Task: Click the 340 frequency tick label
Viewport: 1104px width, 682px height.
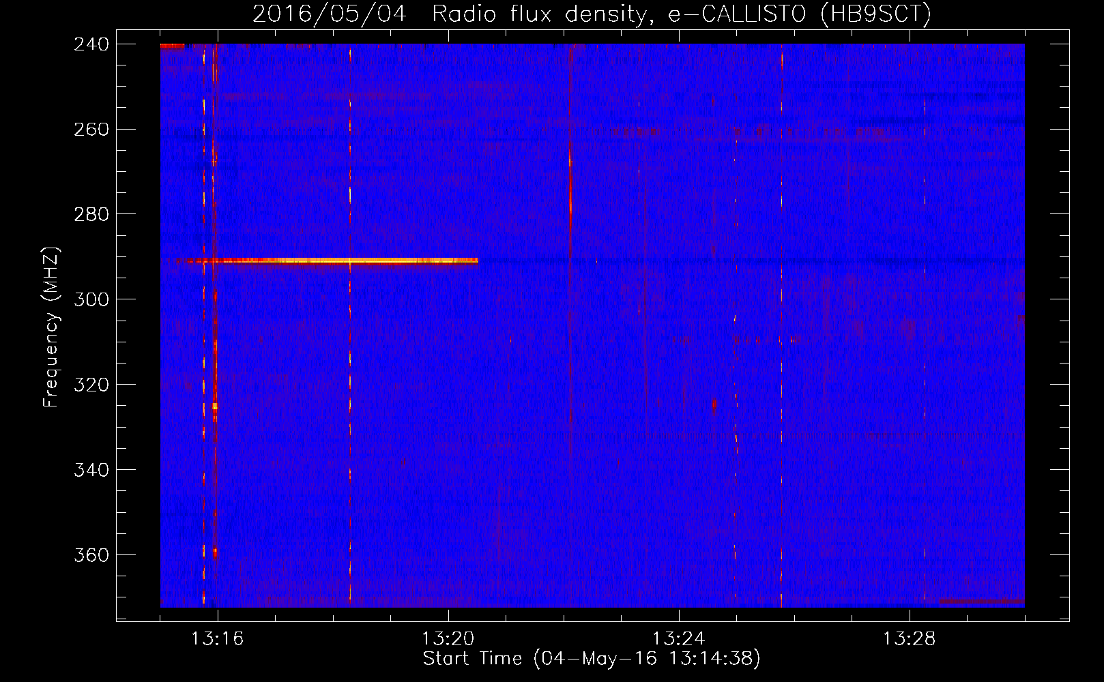Action: [91, 471]
